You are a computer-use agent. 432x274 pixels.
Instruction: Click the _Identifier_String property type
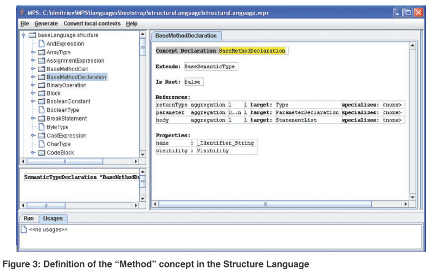click(x=227, y=143)
